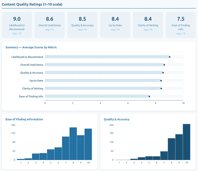
Task: Select rating 10 bar in Quality & Accuracy histogram
Action: click(186, 142)
